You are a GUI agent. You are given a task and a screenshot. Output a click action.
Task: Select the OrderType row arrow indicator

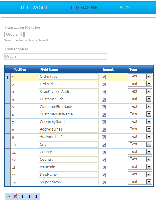(8, 77)
